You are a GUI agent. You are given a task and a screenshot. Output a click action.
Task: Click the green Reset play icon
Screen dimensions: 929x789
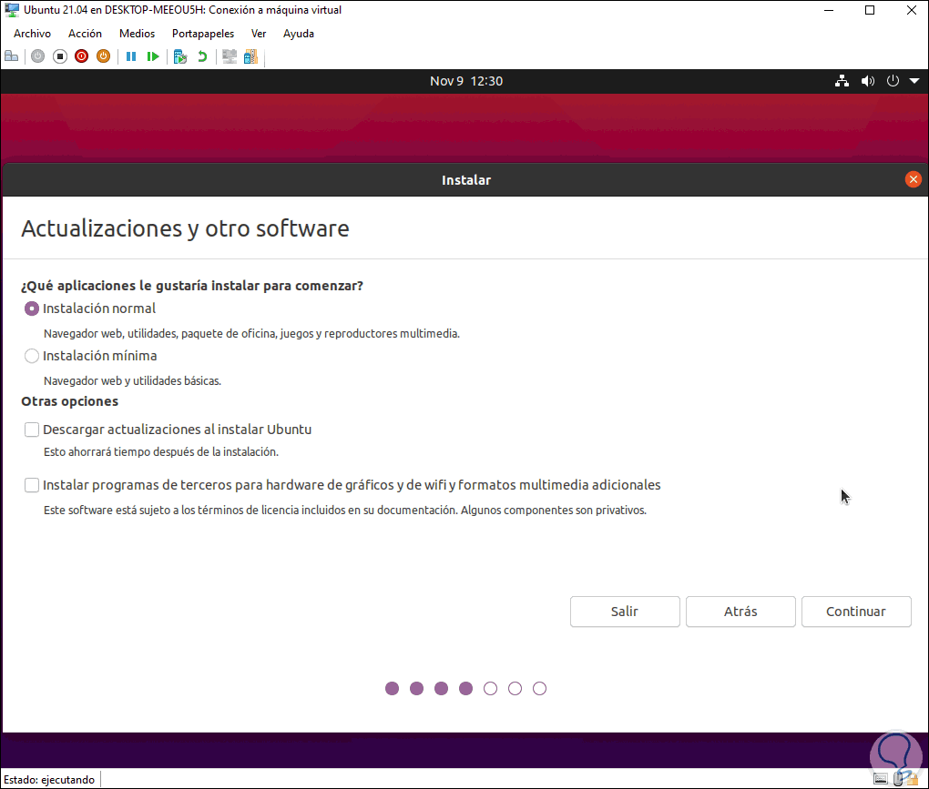coord(153,56)
